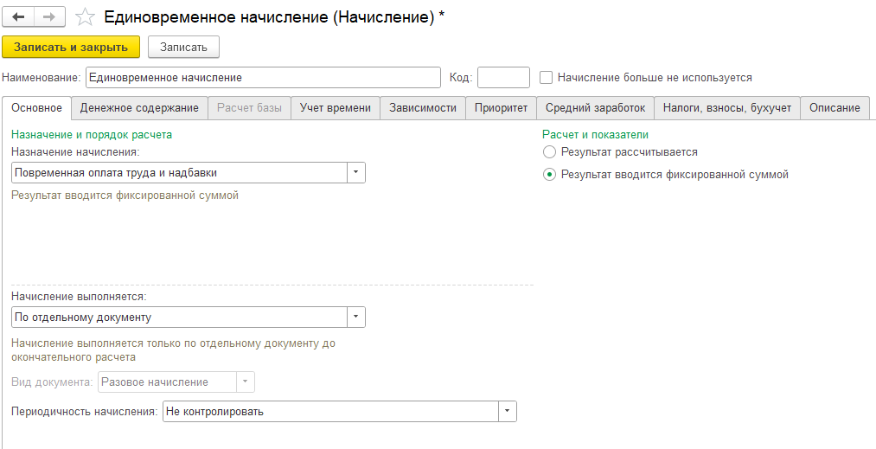The width and height of the screenshot is (876, 449).
Task: Open the 'Начисление выполняется' dropdown arrow
Action: pyautogui.click(x=356, y=317)
